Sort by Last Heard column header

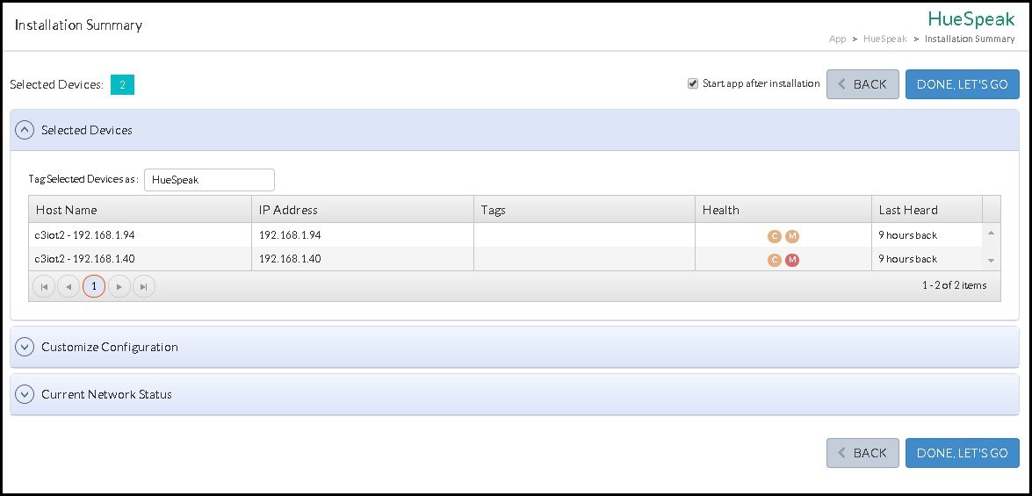click(x=927, y=210)
